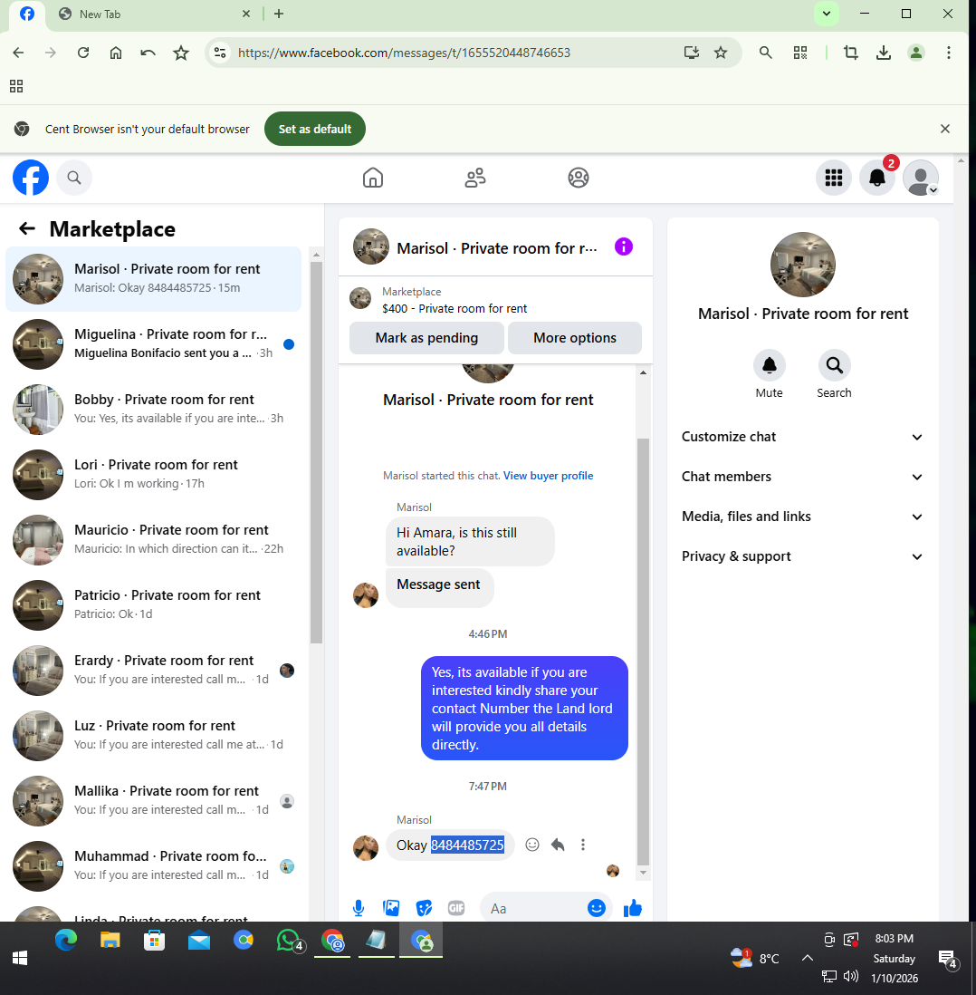Open the Facebook menu grid icon
Screen dimensions: 976x995
pos(833,178)
